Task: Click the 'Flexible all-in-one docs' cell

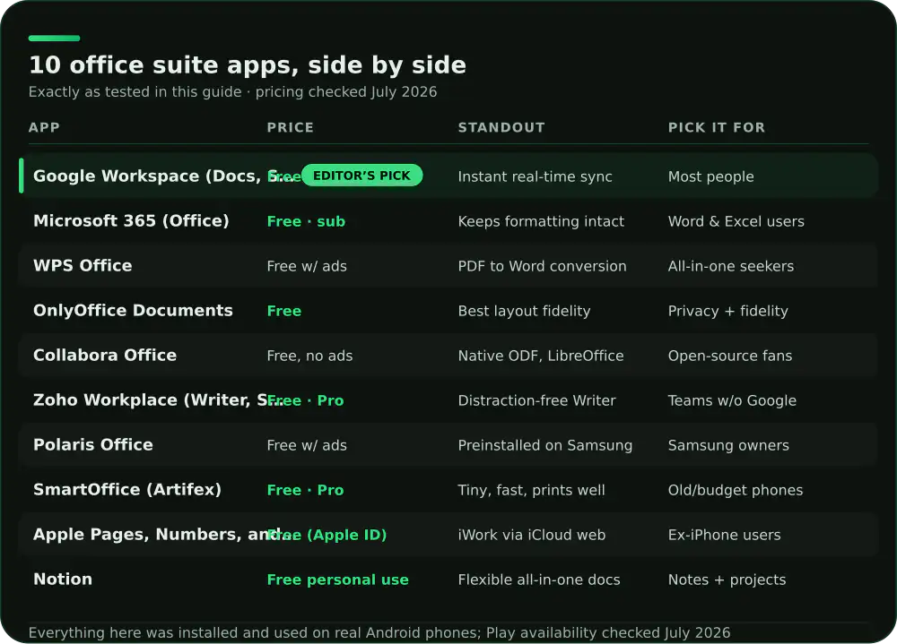Action: click(539, 580)
